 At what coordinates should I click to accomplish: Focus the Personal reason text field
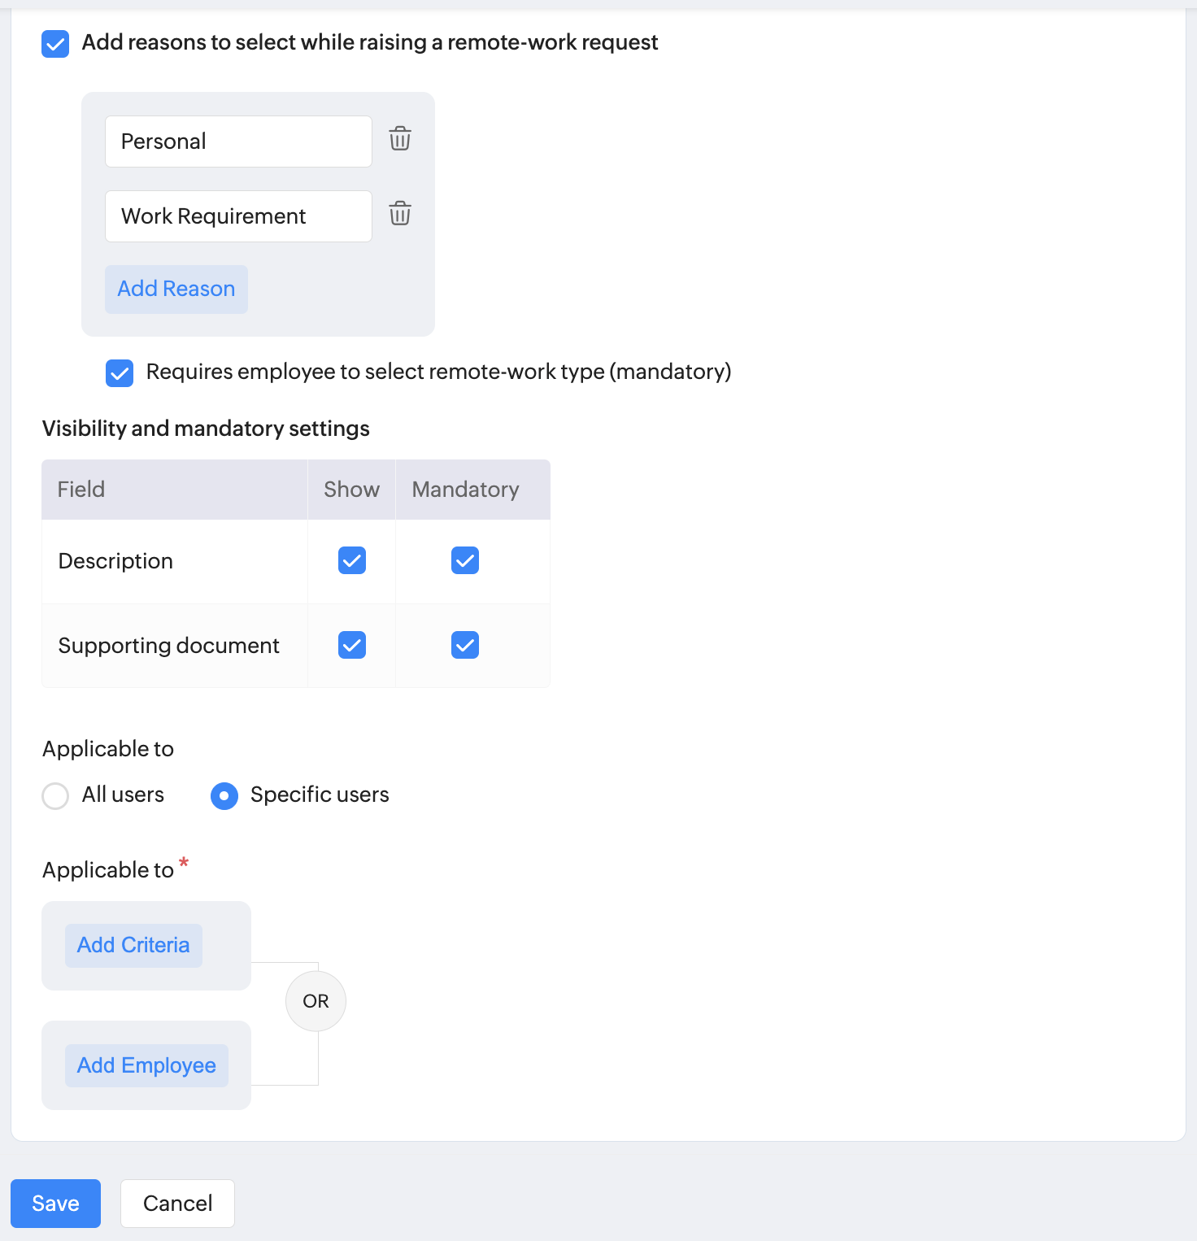click(238, 142)
